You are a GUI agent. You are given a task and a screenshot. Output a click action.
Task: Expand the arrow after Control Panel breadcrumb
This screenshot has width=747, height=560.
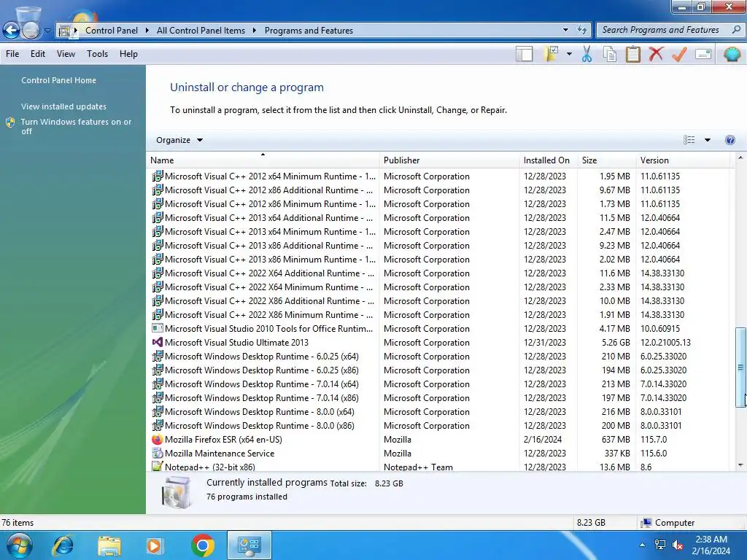coord(147,31)
